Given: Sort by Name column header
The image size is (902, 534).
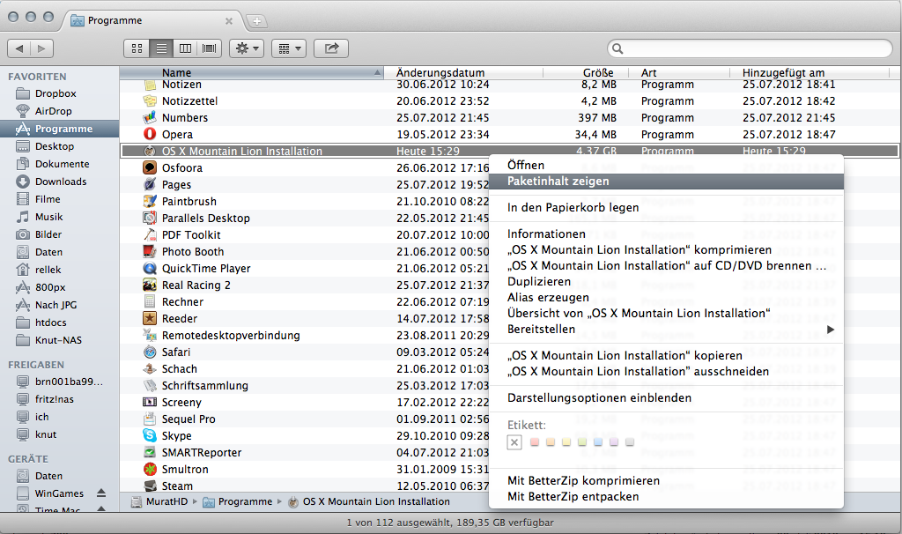Looking at the screenshot, I should (x=251, y=72).
